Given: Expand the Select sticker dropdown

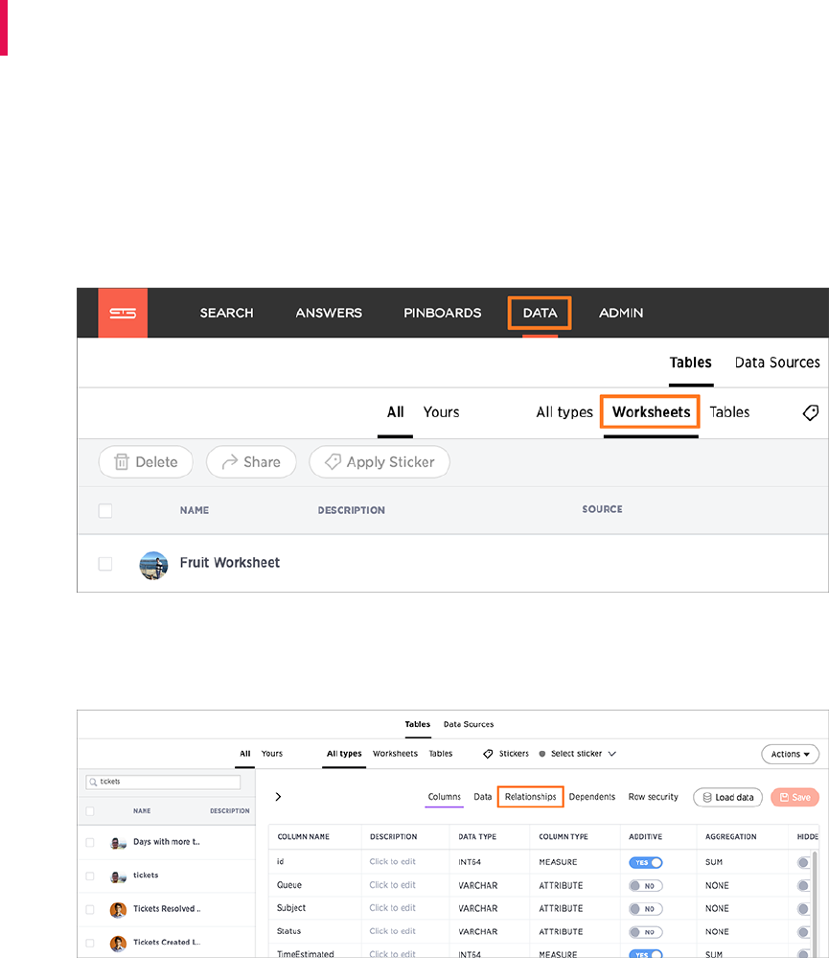Looking at the screenshot, I should pos(583,754).
